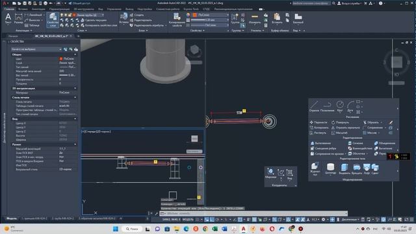Open Windows Start menu on taskbar
Viewport: 416px width, 234px height.
coord(116,229)
